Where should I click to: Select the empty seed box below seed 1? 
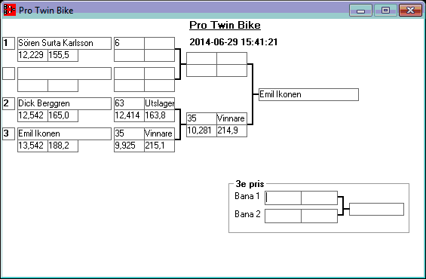click(x=9, y=73)
